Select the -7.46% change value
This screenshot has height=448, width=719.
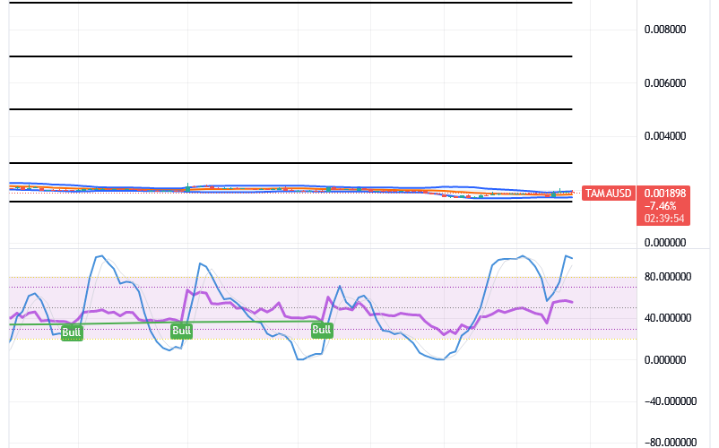[660, 206]
